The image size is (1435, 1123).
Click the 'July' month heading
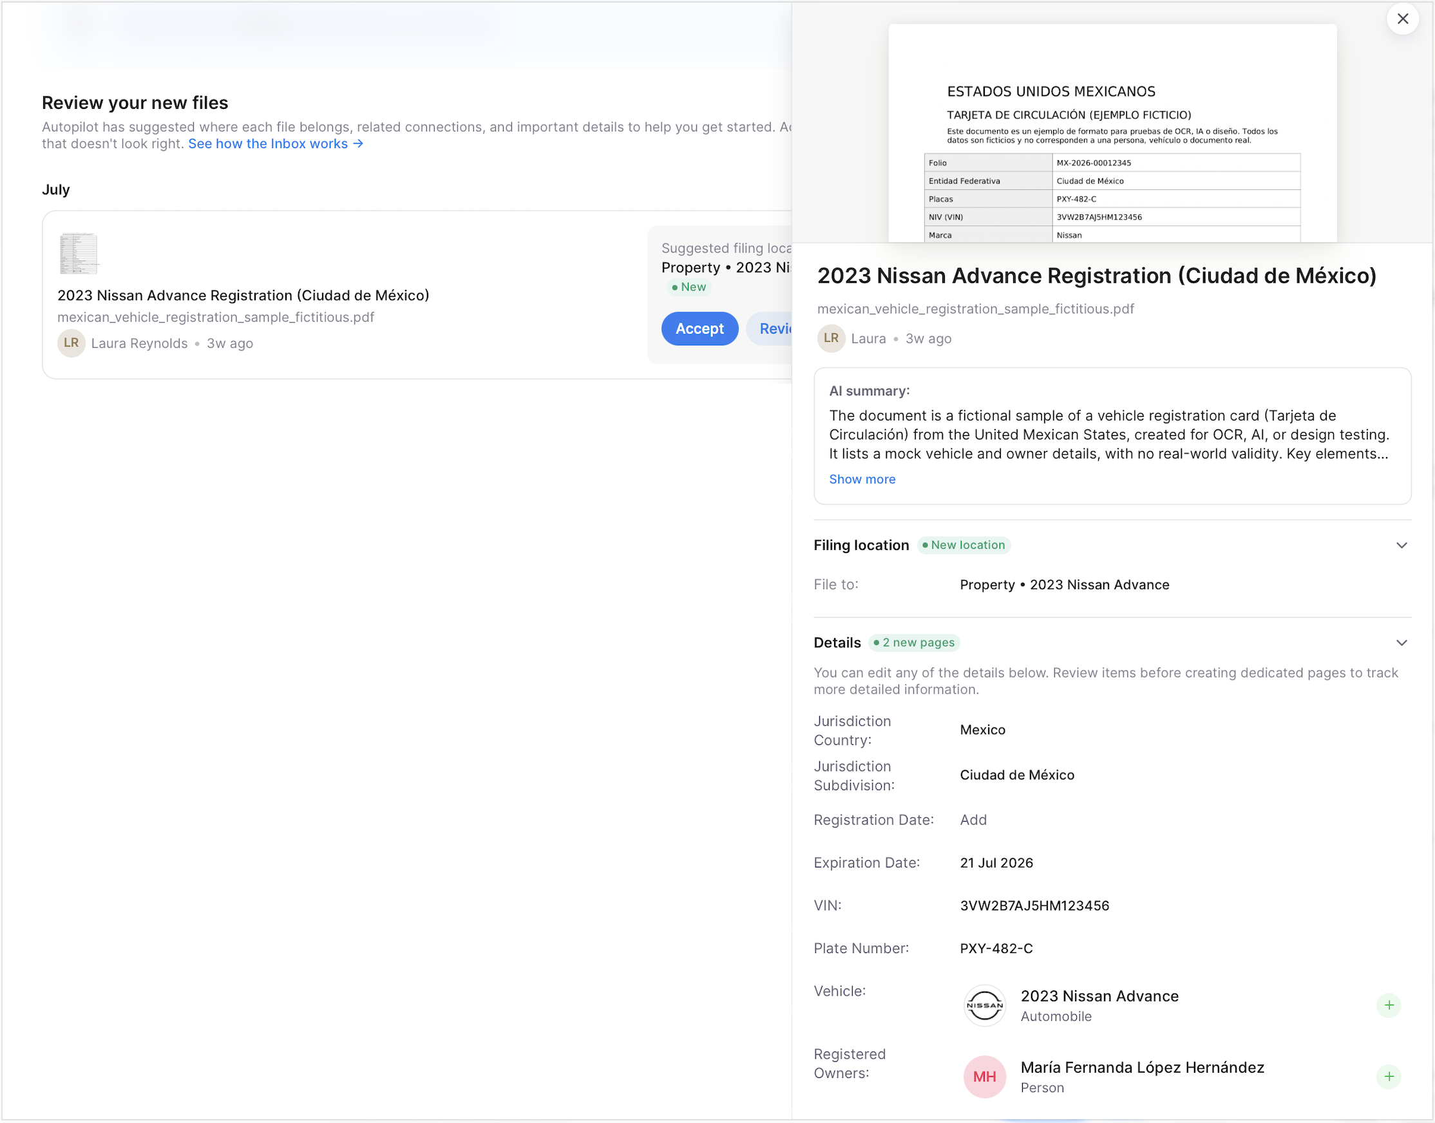coord(55,189)
